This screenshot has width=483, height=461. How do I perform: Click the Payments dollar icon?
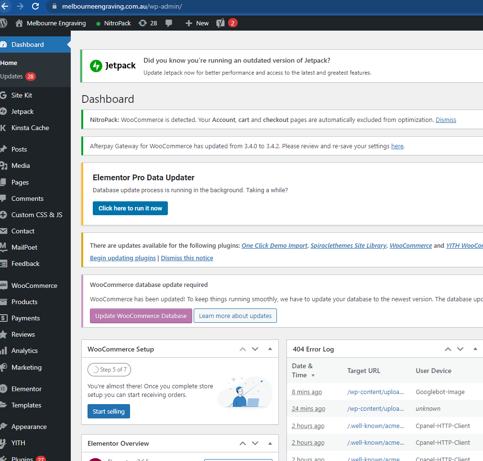pos(3,318)
